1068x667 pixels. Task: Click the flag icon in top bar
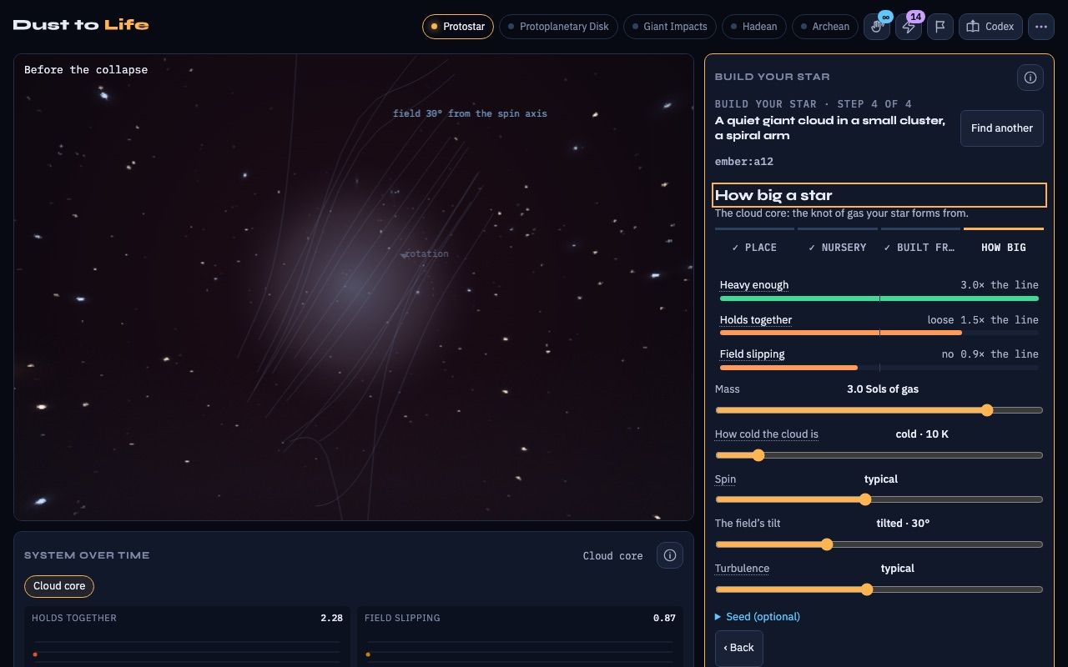click(x=940, y=27)
